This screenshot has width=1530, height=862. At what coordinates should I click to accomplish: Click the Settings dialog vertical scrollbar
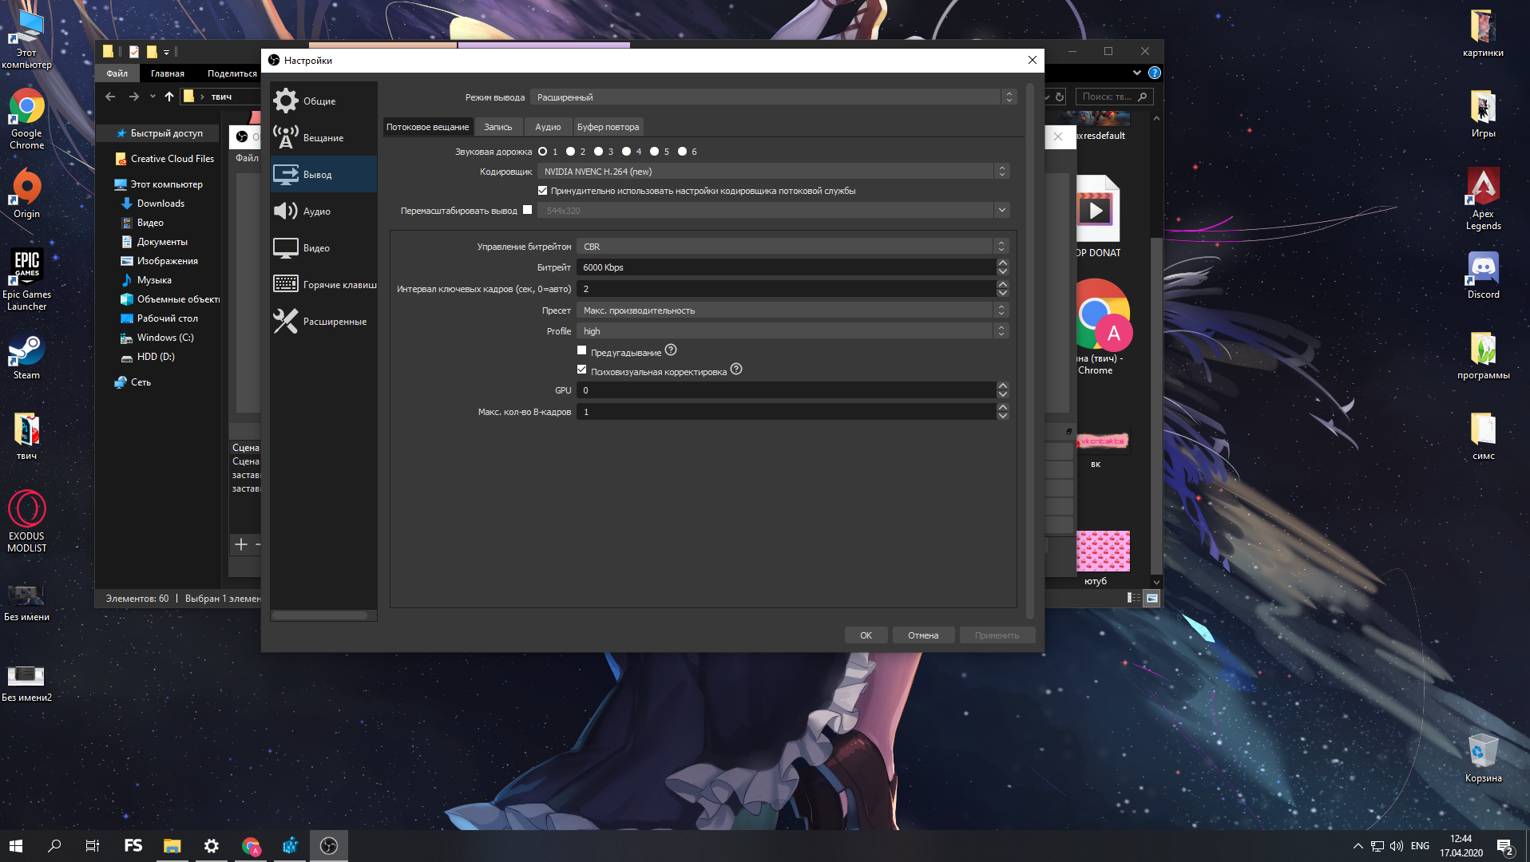tap(1029, 350)
